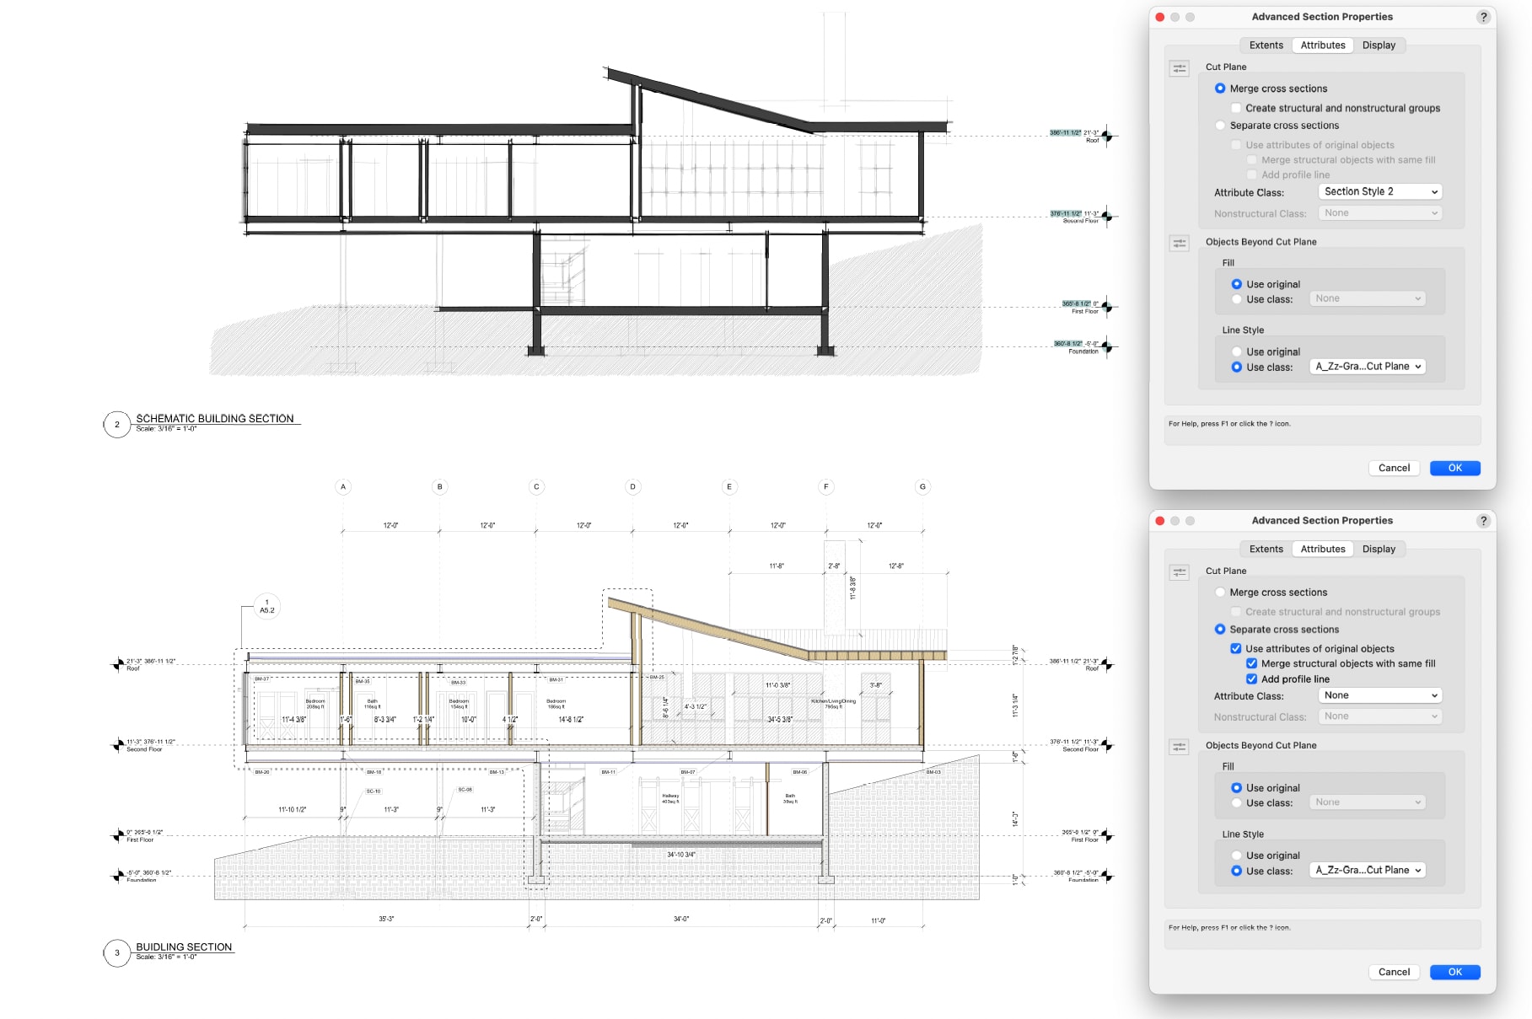Switch to Extents tab in upper dialog
Screen dimensions: 1532x1019
coord(1266,46)
